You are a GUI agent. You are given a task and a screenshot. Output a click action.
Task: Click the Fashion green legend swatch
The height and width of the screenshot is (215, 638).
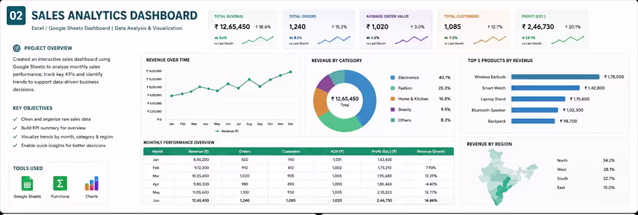[x=393, y=88]
